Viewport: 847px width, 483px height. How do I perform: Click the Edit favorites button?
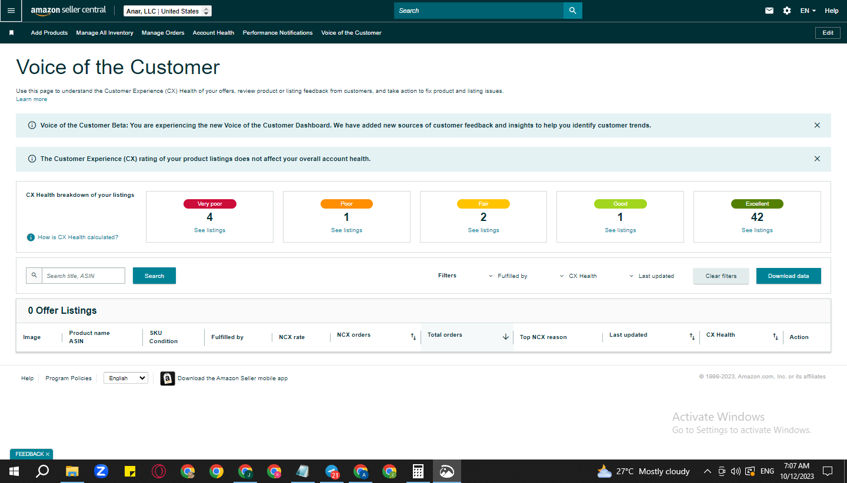point(828,33)
